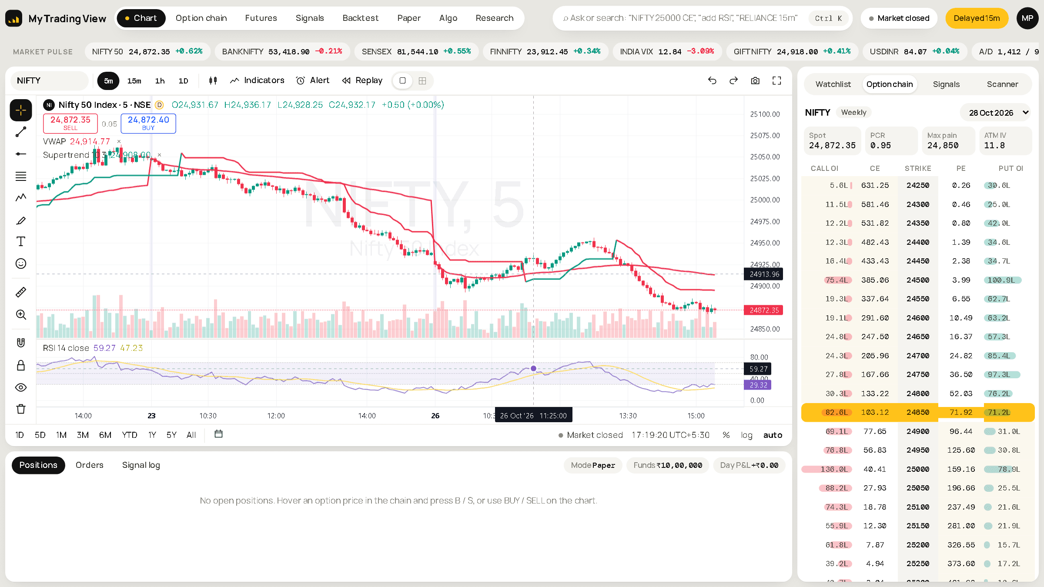Remove the Supertrend indicator
The width and height of the screenshot is (1044, 587).
tap(159, 155)
